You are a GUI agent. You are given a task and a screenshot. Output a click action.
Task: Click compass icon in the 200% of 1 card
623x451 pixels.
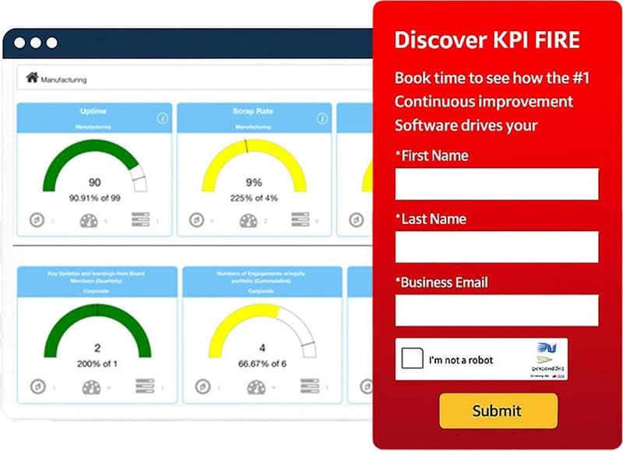[38, 386]
